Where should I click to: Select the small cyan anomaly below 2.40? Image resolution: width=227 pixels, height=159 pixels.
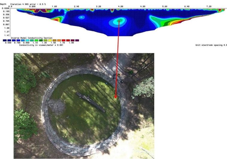point(81,17)
